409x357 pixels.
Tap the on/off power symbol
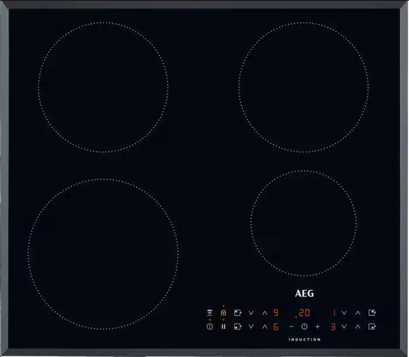pyautogui.click(x=210, y=327)
